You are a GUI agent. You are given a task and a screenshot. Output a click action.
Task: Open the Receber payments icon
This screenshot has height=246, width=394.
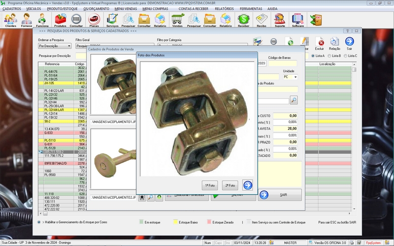[x=243, y=20]
